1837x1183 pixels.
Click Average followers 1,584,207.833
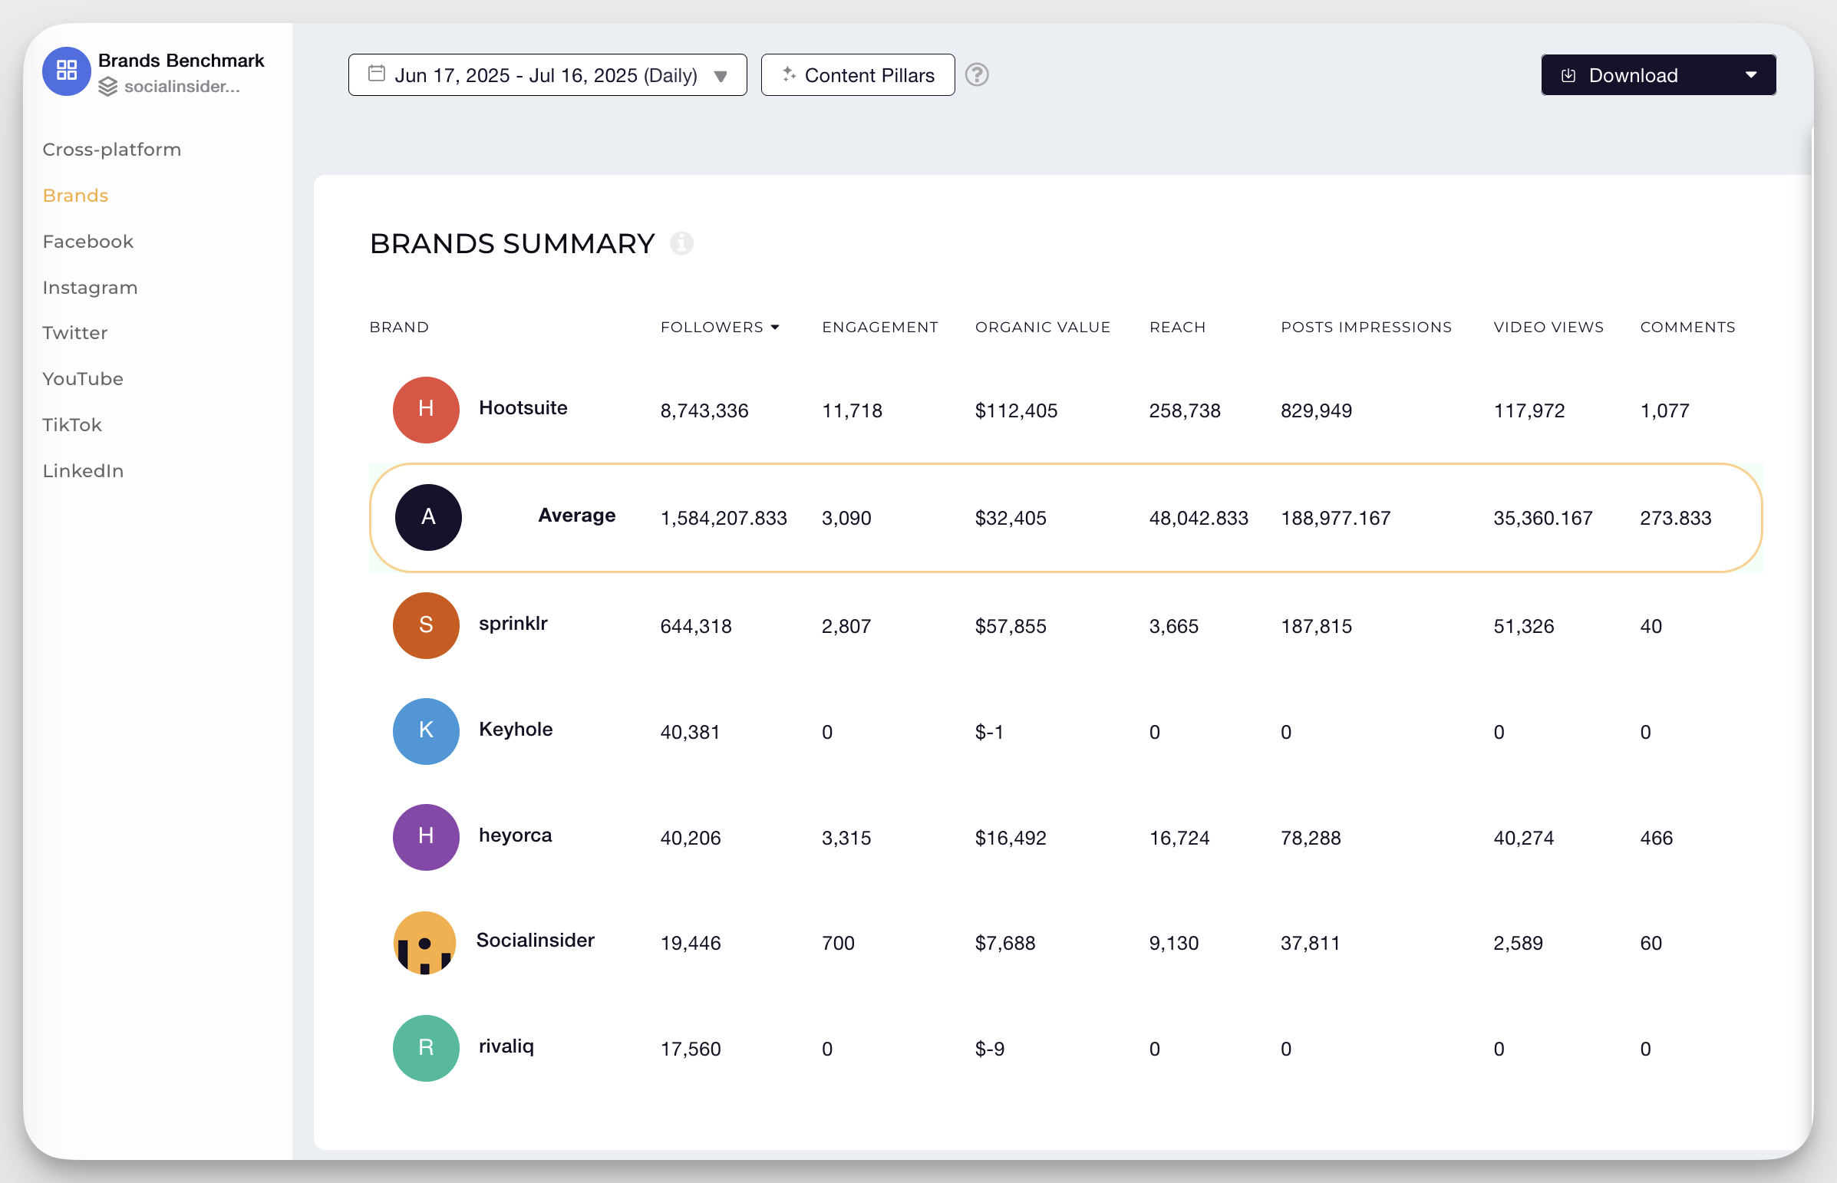[x=723, y=518]
